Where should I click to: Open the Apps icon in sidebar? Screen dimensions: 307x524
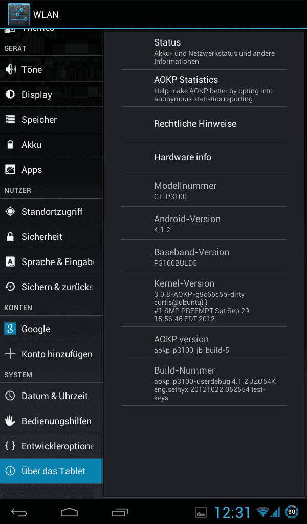[x=10, y=169]
